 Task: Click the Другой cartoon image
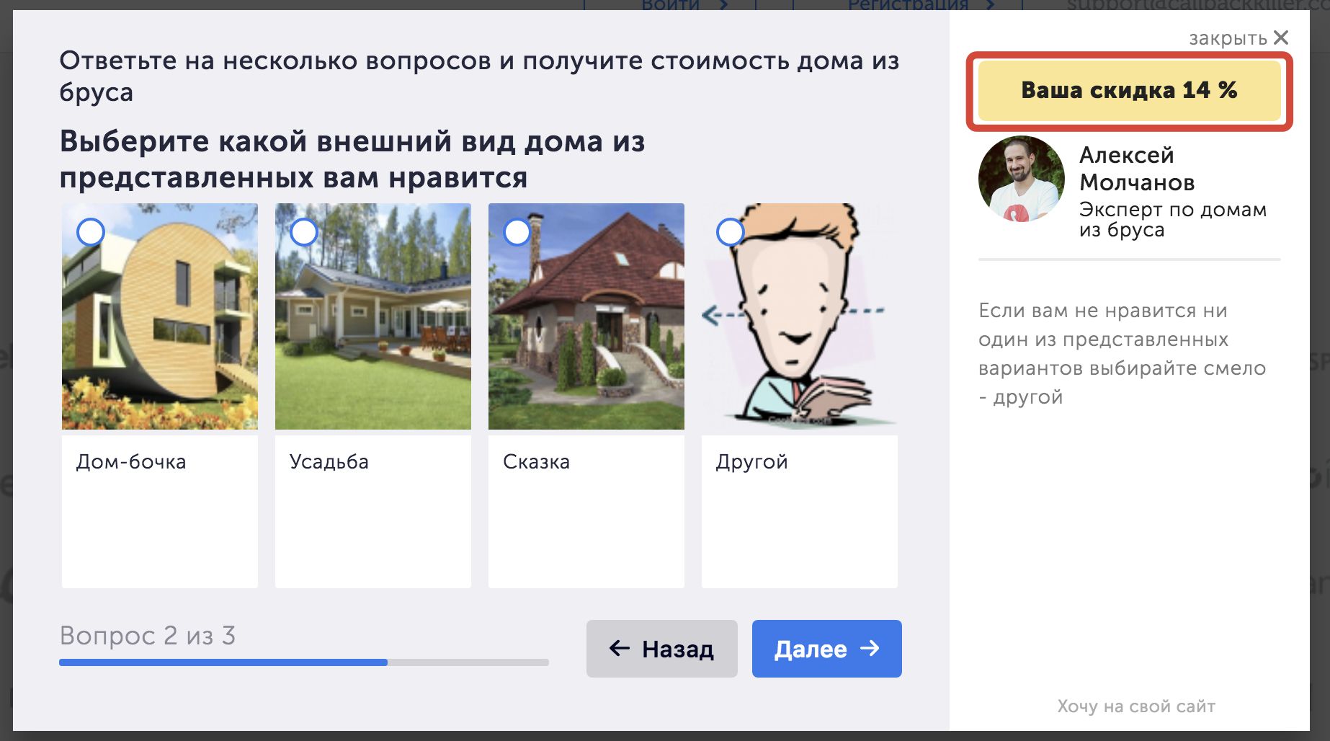tap(800, 316)
